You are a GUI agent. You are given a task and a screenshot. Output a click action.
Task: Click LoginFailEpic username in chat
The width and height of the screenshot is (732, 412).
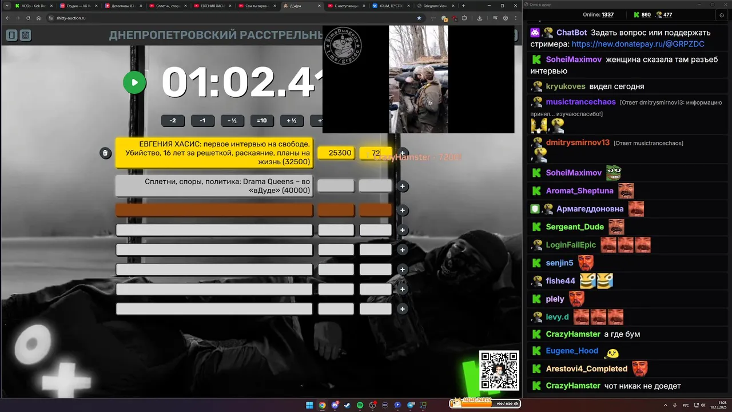tap(571, 245)
